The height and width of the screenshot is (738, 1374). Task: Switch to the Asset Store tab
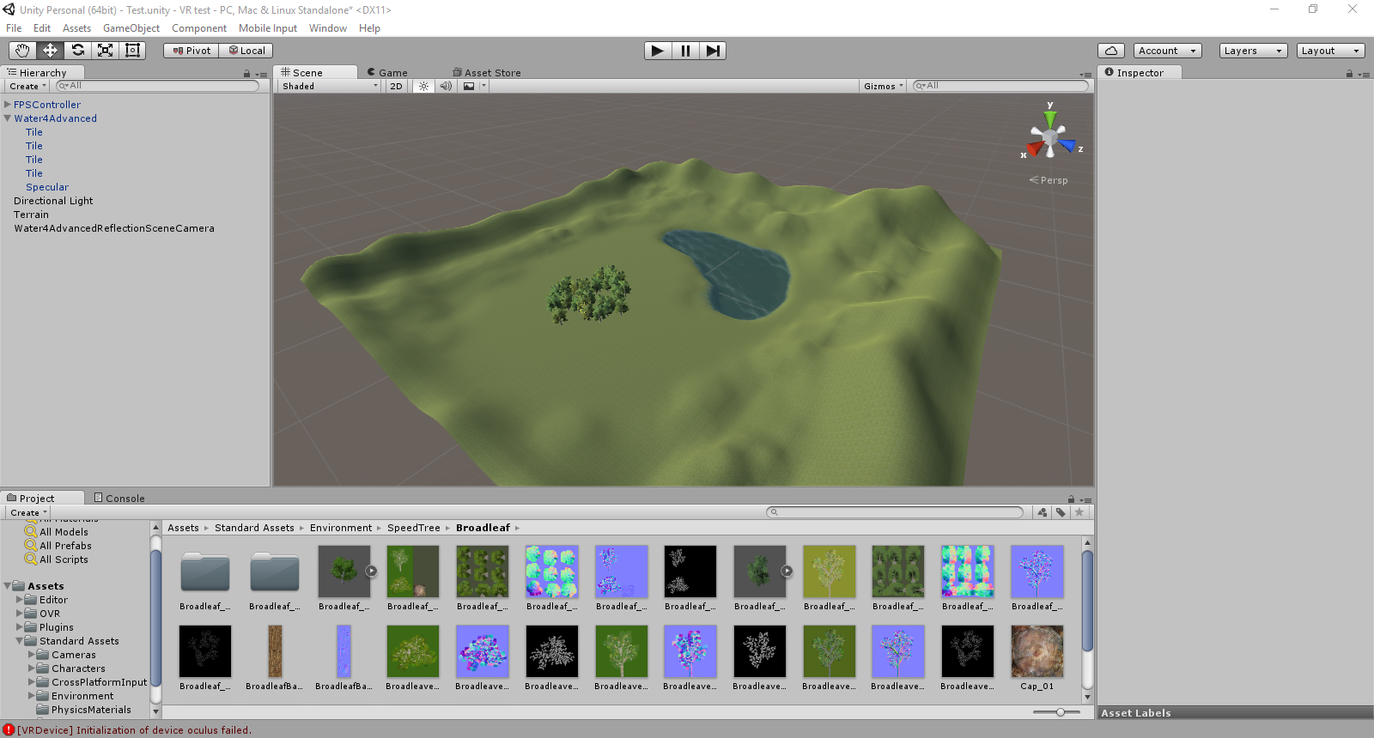[487, 73]
